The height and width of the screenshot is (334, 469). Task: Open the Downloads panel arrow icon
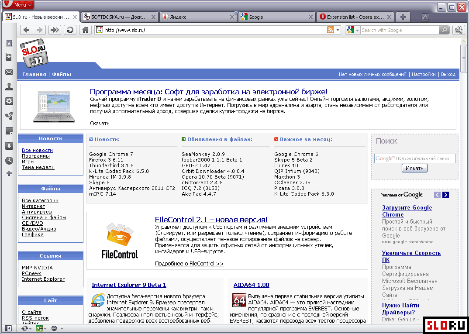(x=9, y=146)
